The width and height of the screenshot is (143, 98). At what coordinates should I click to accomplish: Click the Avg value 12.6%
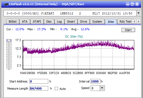(85, 29)
